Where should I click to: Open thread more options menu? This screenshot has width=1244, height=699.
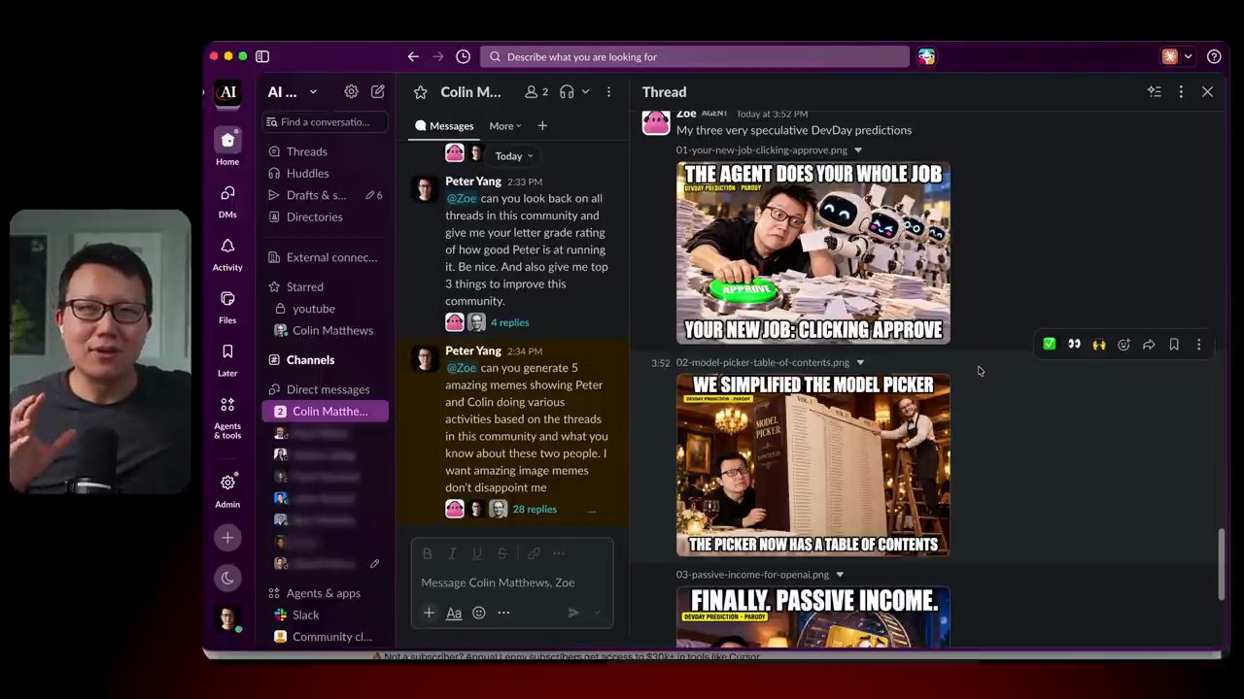click(1181, 91)
